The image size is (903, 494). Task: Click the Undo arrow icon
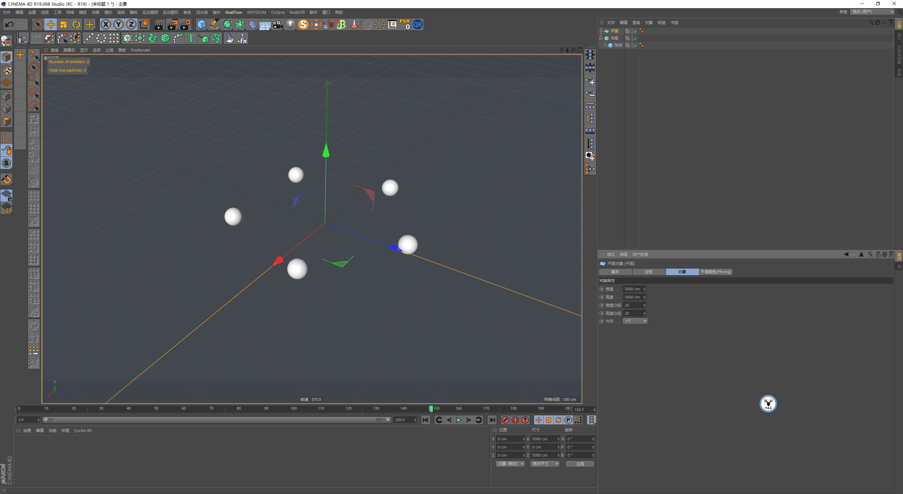10,24
